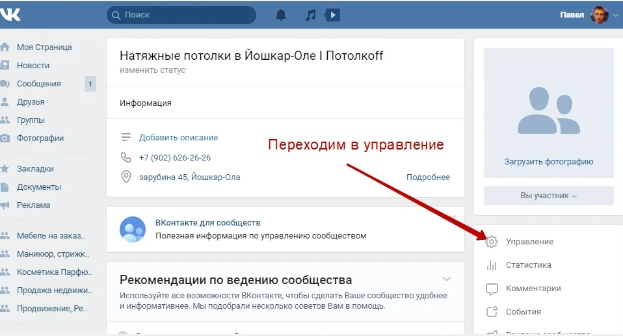Click the Информация section header
The image size is (623, 336).
click(146, 103)
